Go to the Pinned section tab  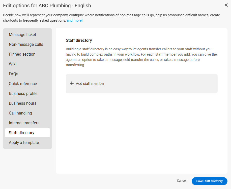22,54
